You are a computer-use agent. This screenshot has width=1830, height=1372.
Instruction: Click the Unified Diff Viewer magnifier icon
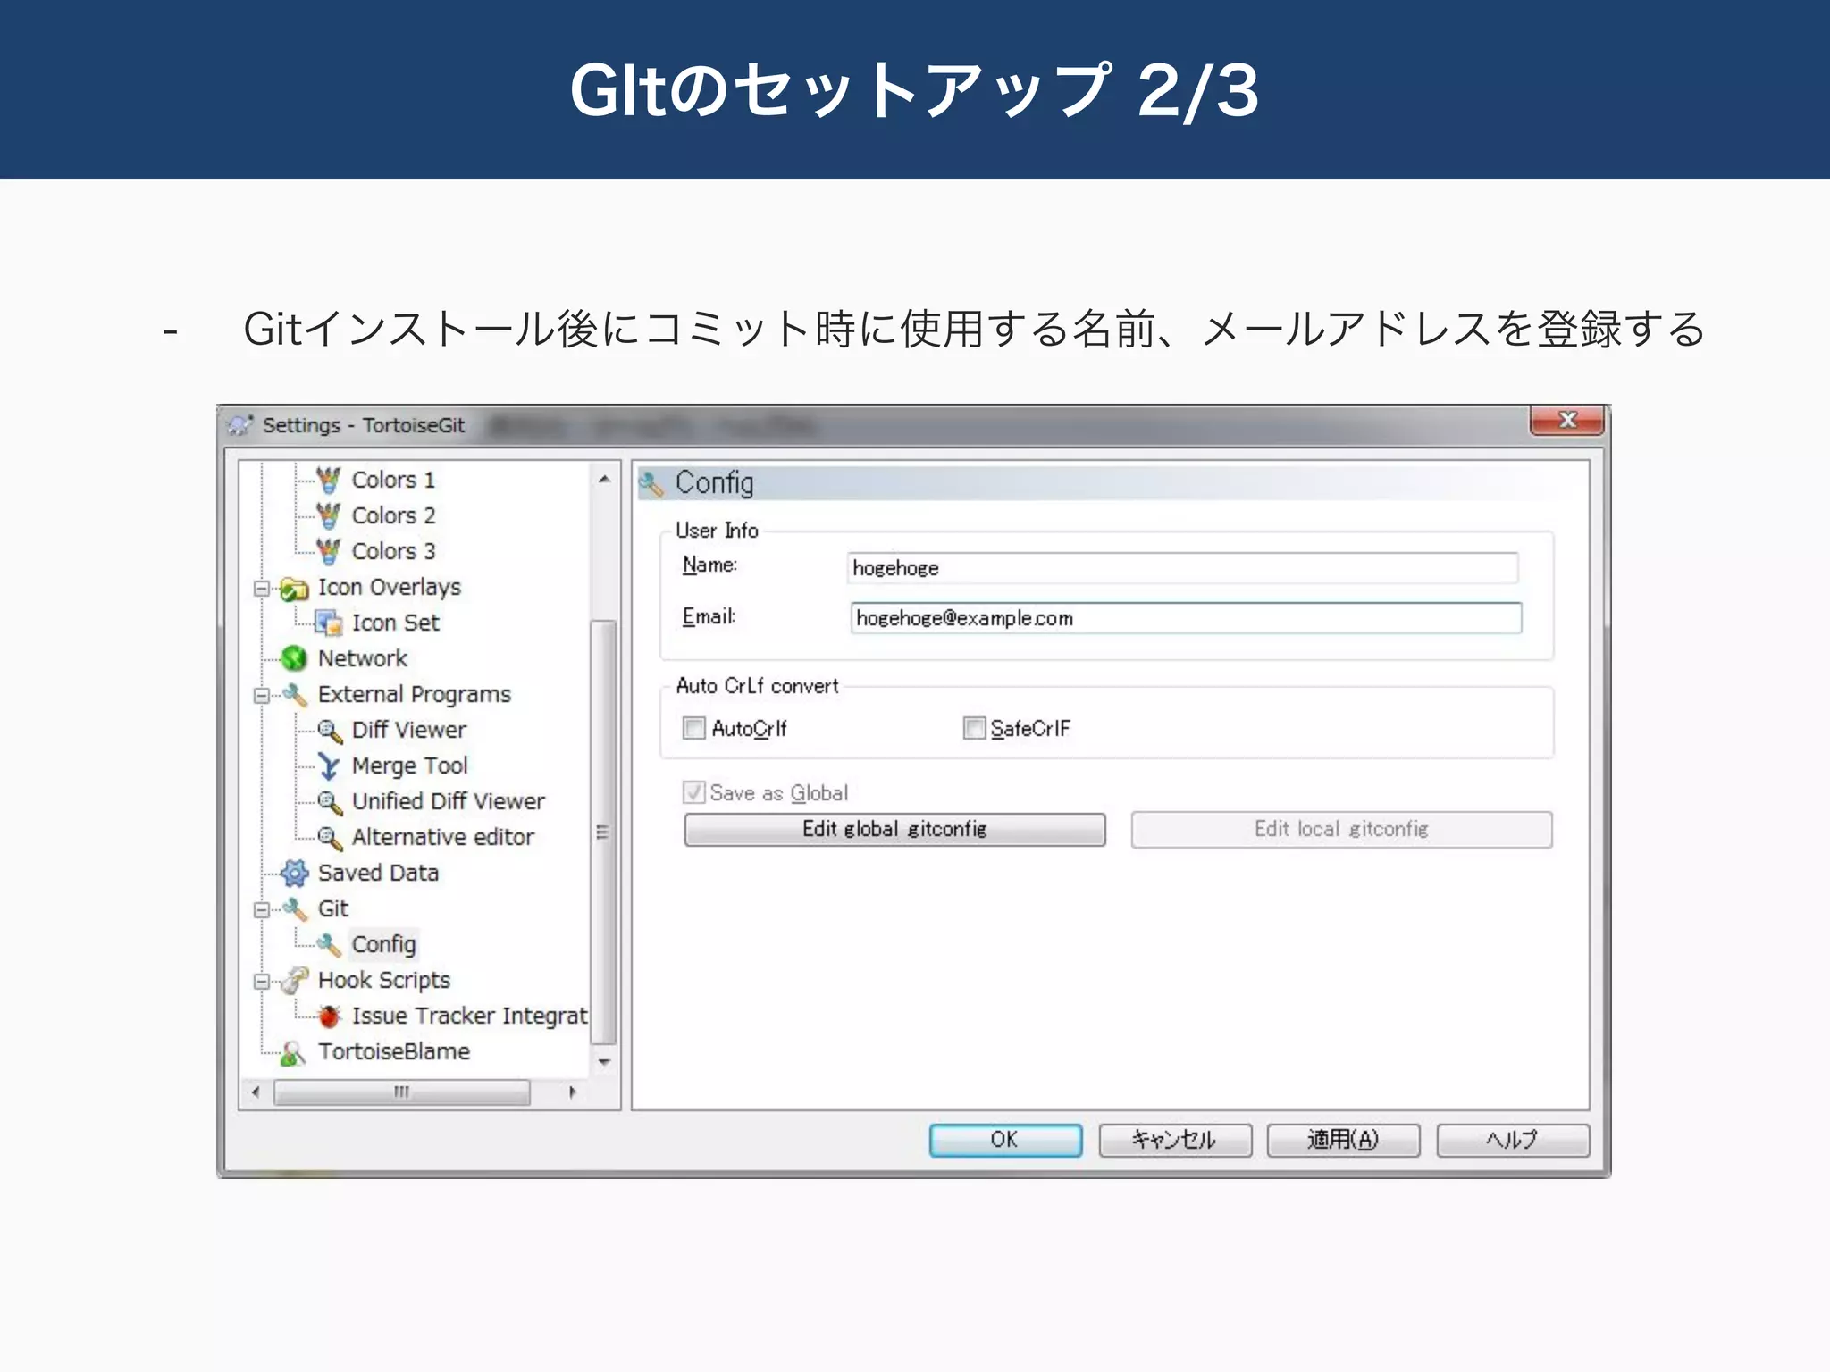[x=330, y=802]
